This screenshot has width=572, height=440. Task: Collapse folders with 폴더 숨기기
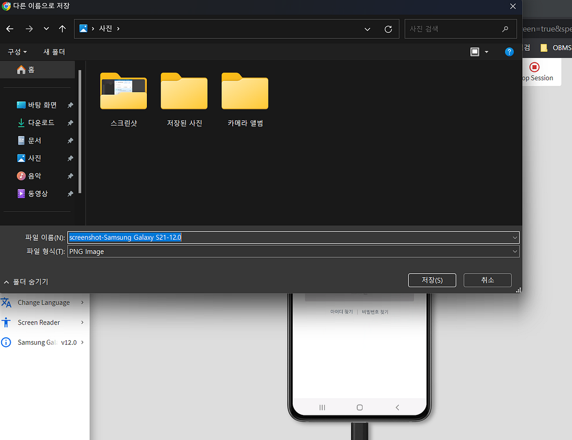pyautogui.click(x=26, y=282)
